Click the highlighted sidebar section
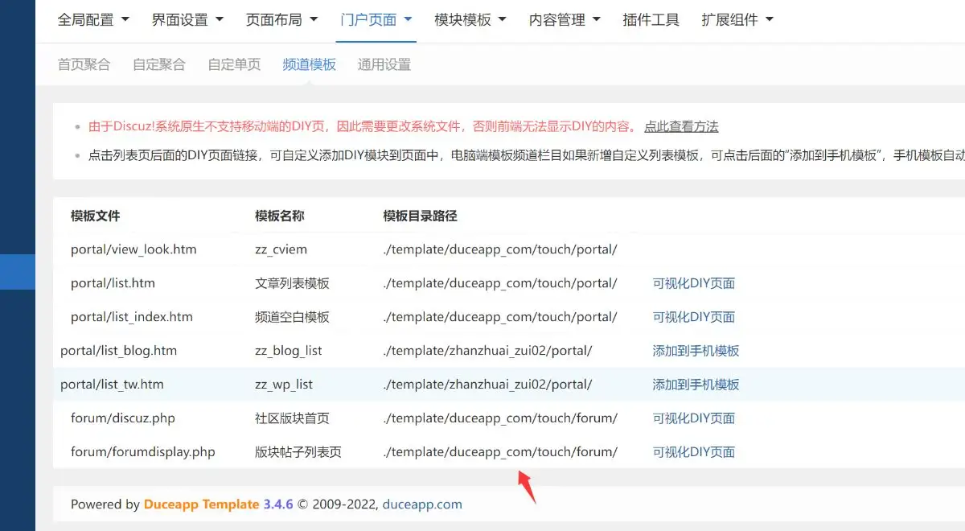Viewport: 965px width, 531px height. coord(16,273)
